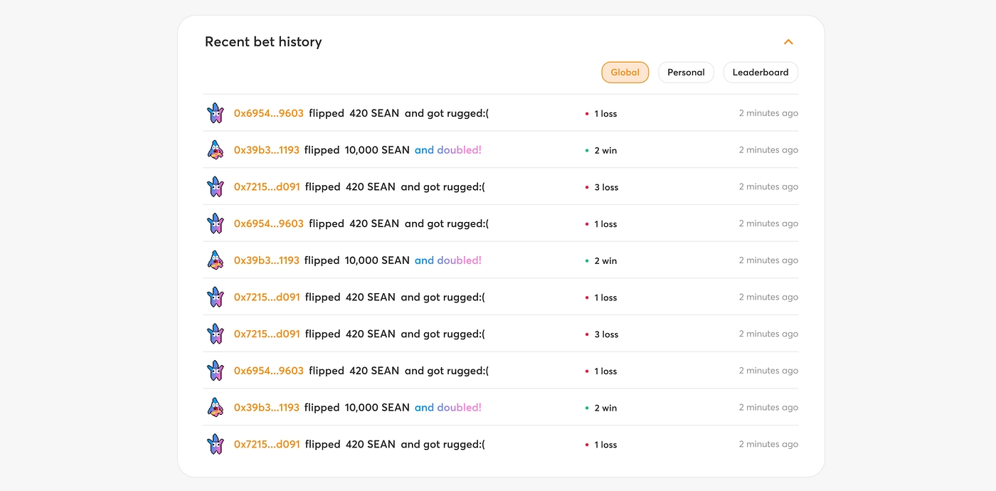Switch to the Global filter tab
Screen dimensions: 996x491
[x=625, y=73]
